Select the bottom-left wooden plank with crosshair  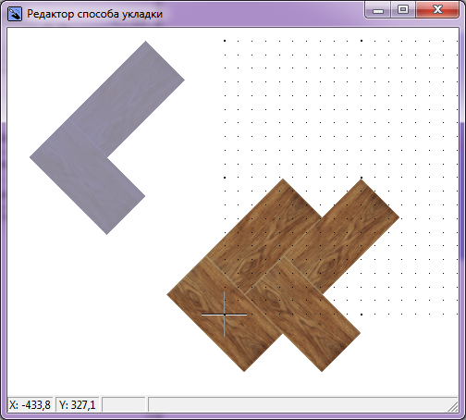coord(225,315)
